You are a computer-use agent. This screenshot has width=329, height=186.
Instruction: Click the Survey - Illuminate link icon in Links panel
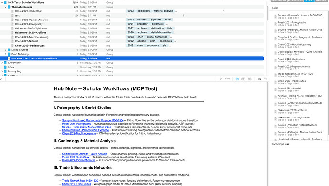275,17
